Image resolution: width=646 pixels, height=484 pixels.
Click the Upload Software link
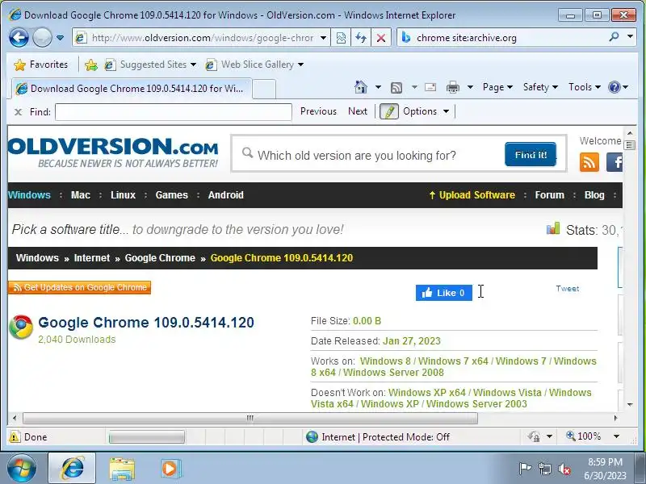point(472,195)
